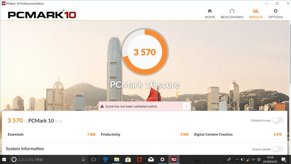Click the vertical scrollbar on right edge
291x164 pixels.
[290, 53]
